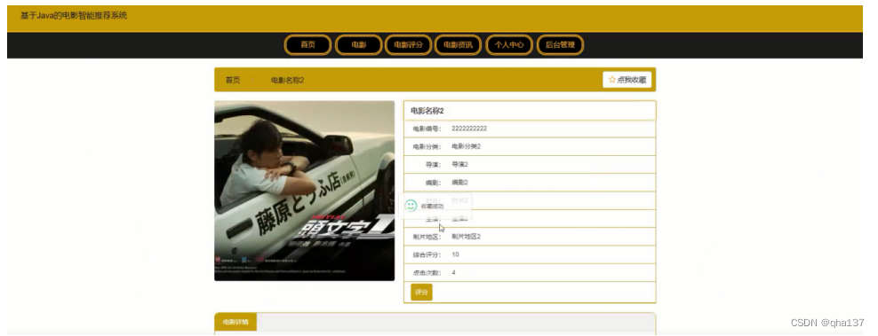Open the 首页 navigation menu item
878x336 pixels.
(307, 44)
